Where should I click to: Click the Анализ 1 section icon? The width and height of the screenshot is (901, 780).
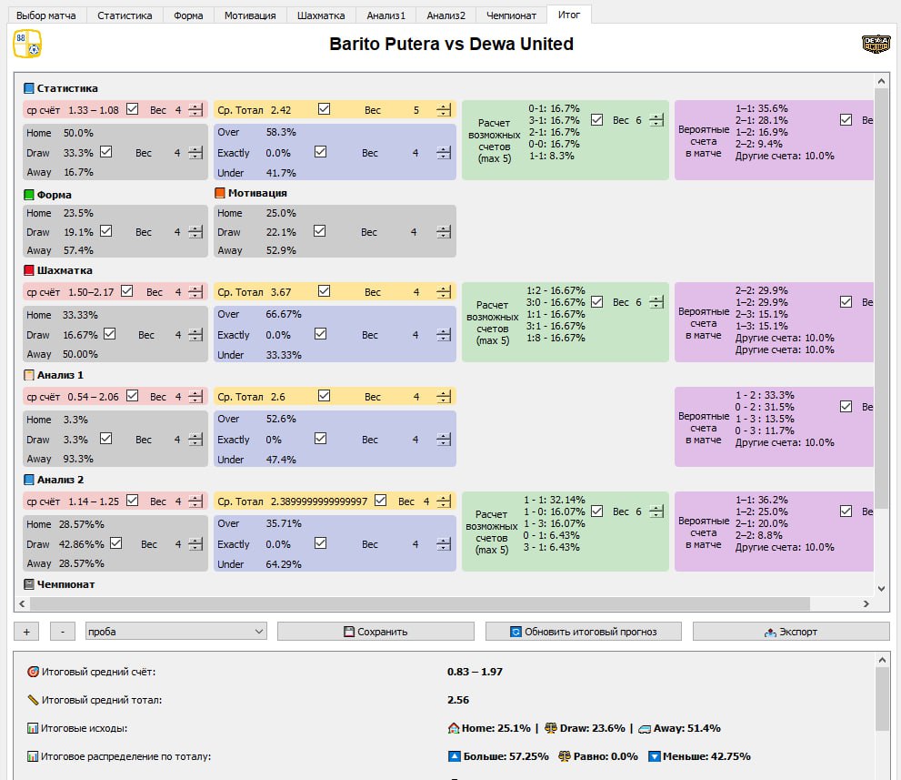point(29,375)
